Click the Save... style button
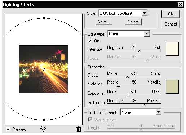The width and height of the screenshot is (186, 135). click(104, 22)
